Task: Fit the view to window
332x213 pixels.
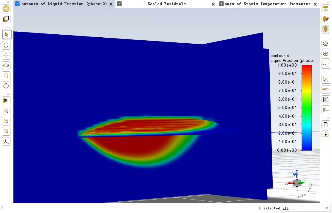Action: click(x=6, y=111)
